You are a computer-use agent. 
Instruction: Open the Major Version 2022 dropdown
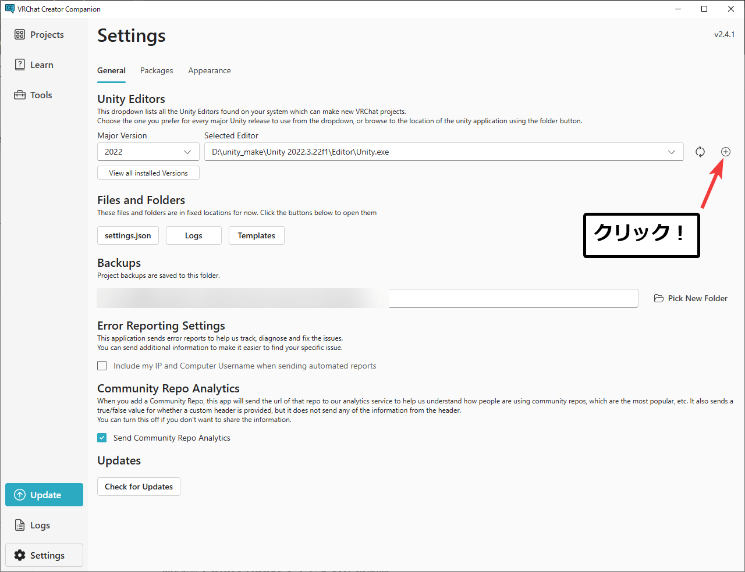148,152
